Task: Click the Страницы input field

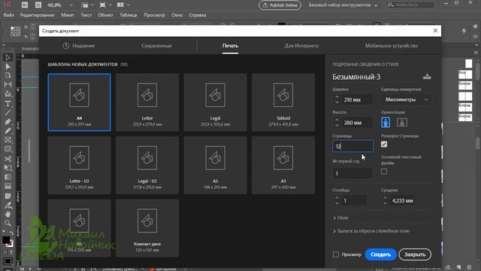Action: (352, 146)
